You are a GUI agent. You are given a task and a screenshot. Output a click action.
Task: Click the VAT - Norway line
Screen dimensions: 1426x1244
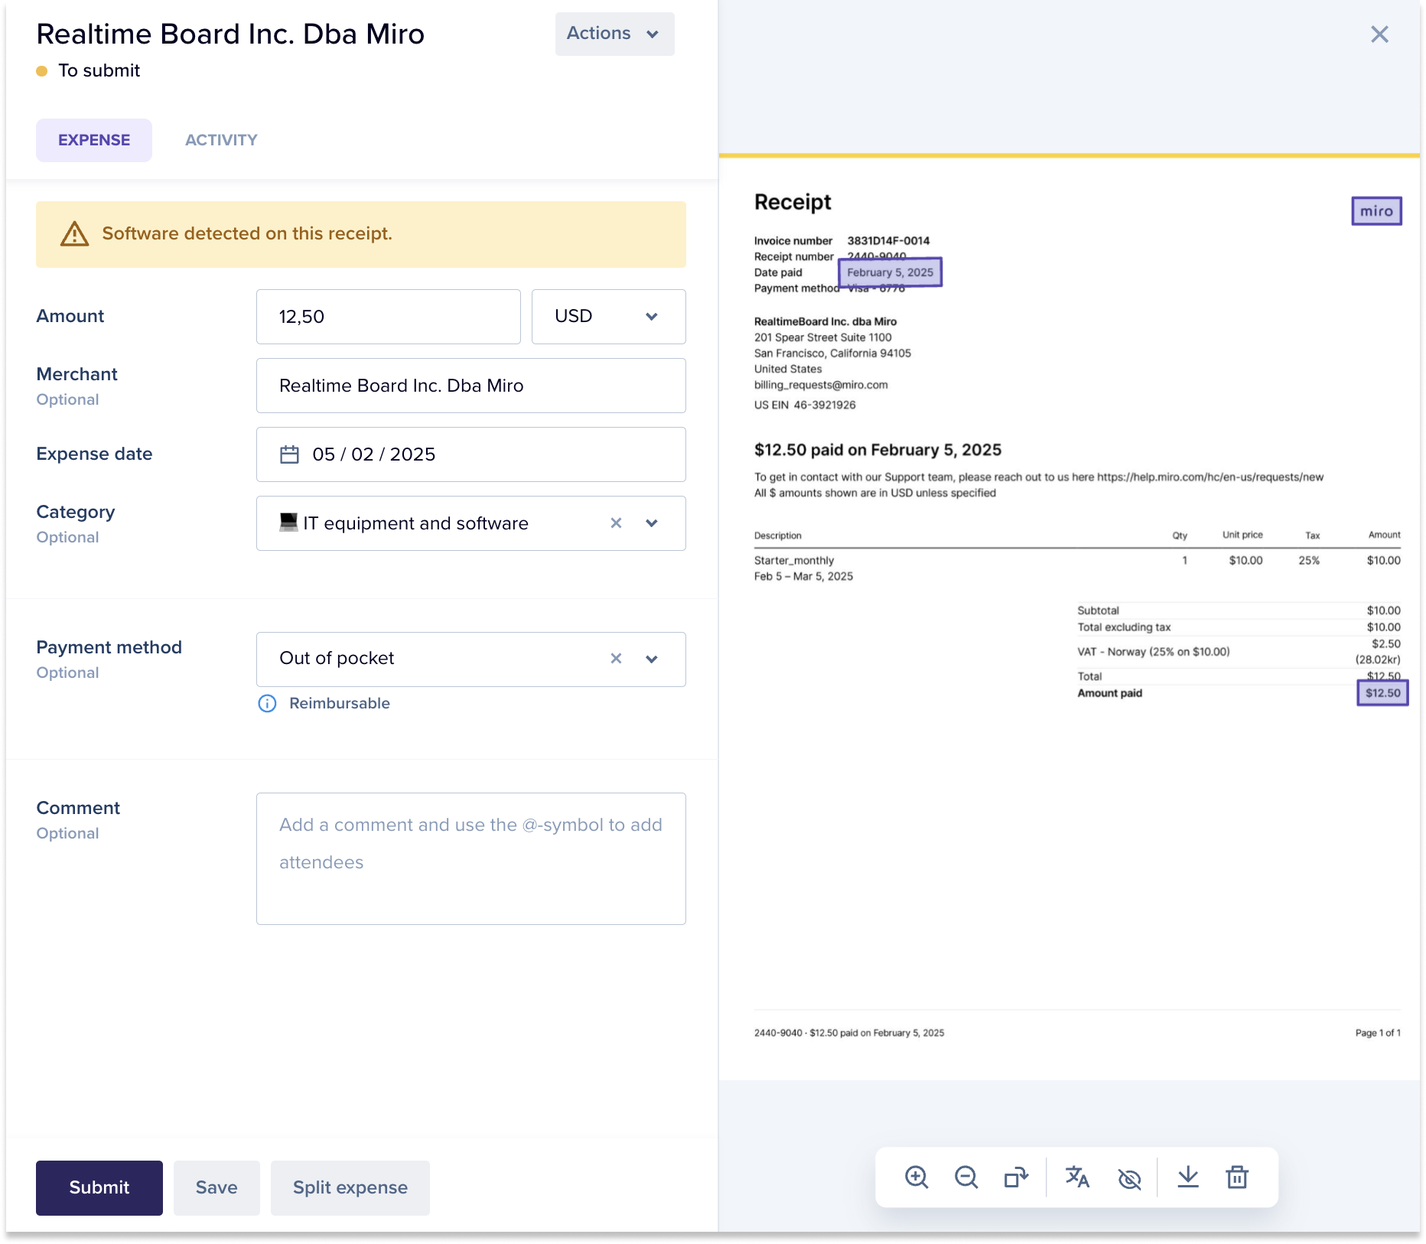[1154, 652]
